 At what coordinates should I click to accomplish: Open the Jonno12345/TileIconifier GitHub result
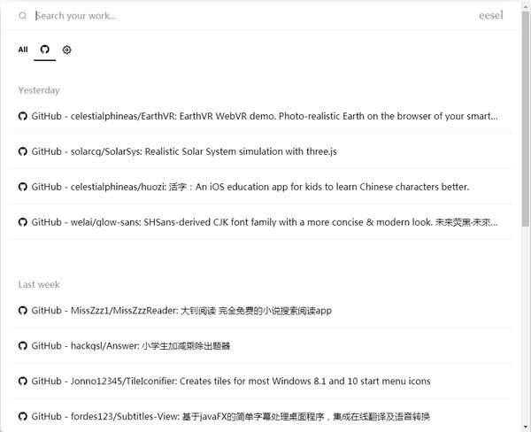261,381
